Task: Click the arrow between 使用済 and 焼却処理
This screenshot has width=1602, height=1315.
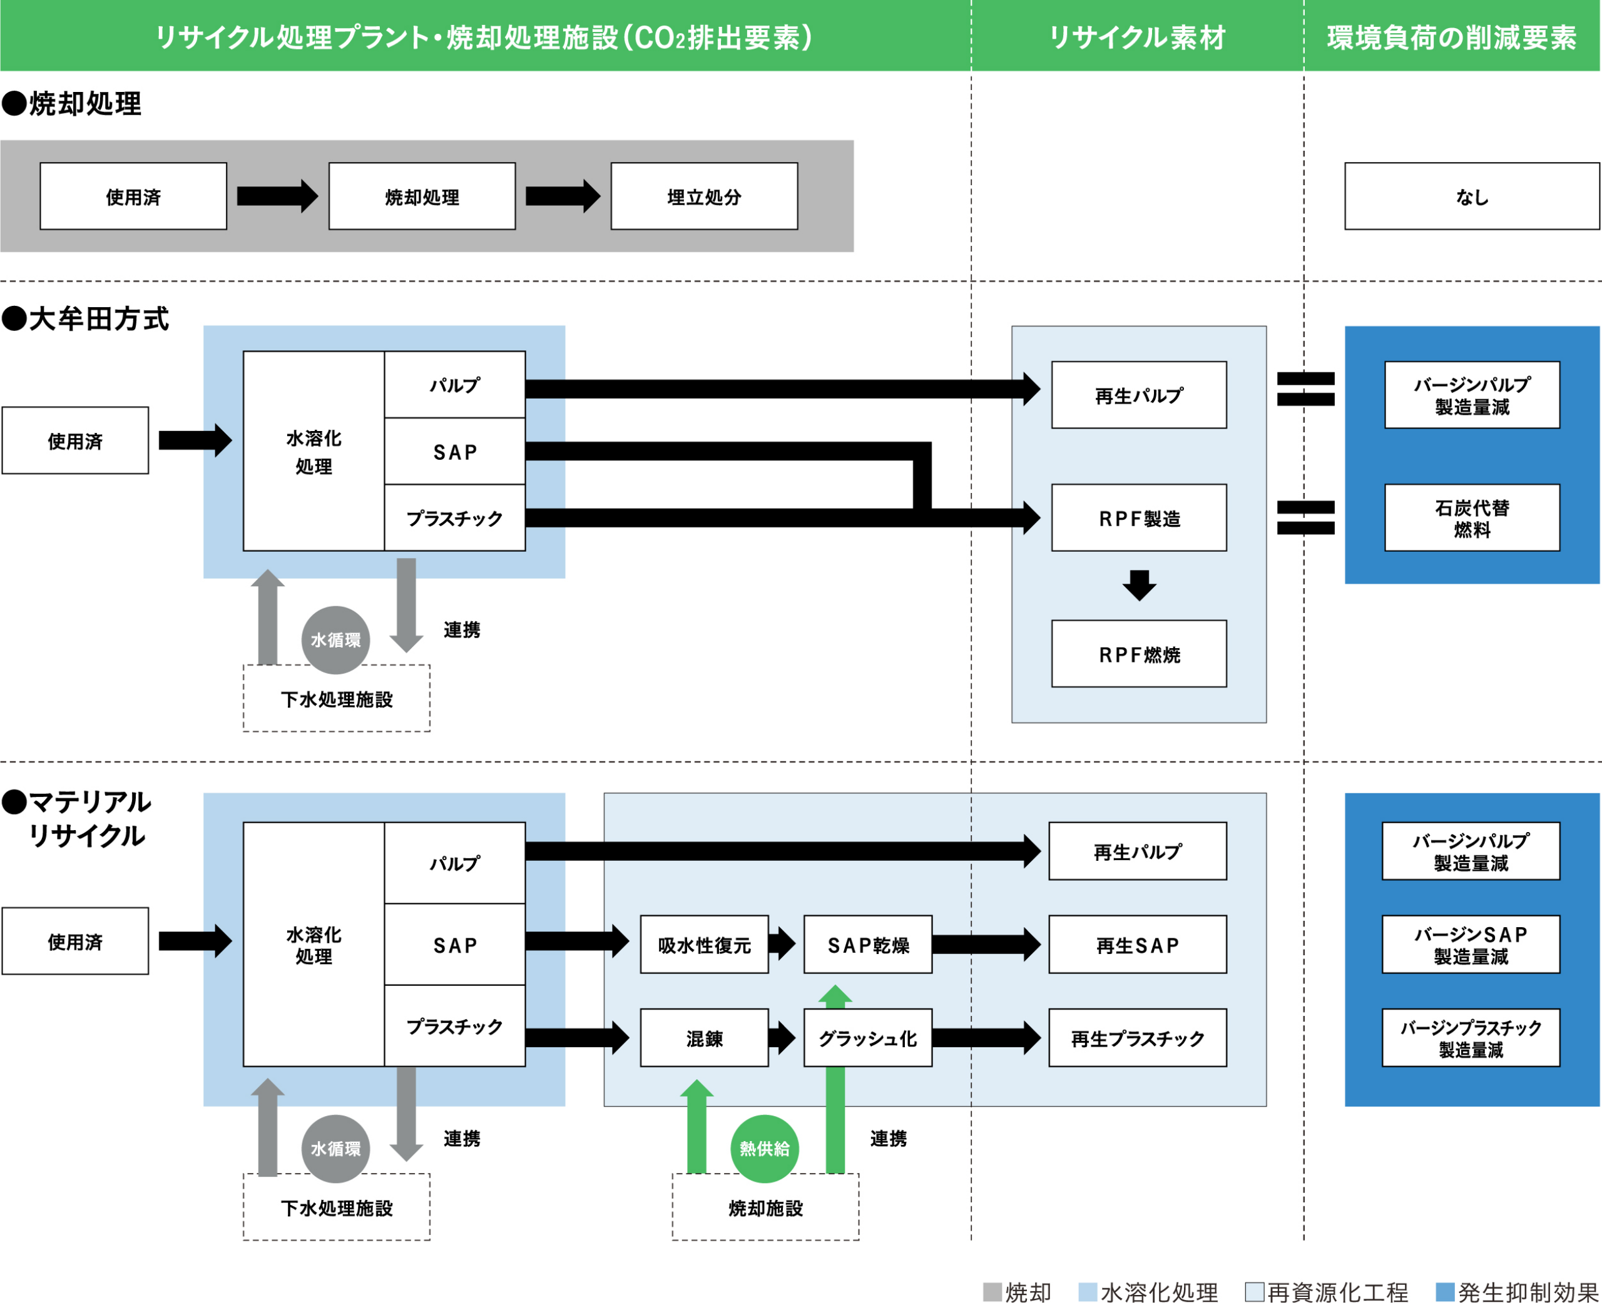Action: (x=277, y=196)
